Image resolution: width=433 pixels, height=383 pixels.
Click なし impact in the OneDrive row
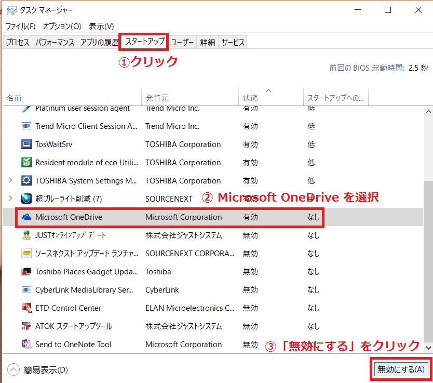[x=314, y=217]
